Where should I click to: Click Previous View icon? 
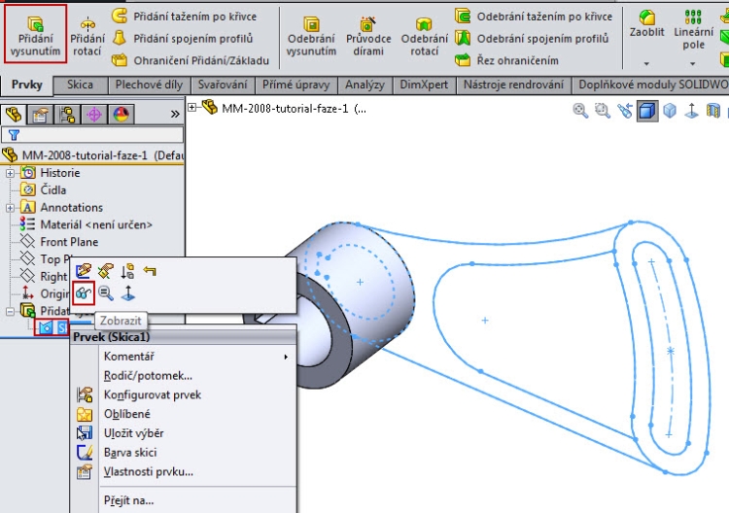click(625, 111)
